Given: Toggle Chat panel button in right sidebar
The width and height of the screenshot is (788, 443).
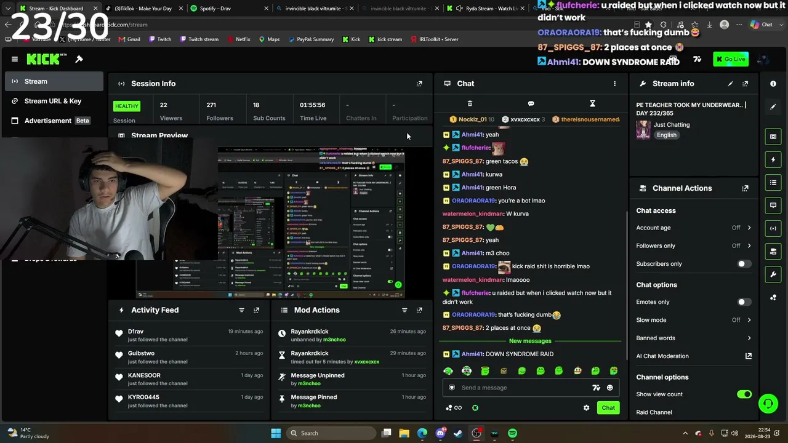Looking at the screenshot, I should coord(773,206).
